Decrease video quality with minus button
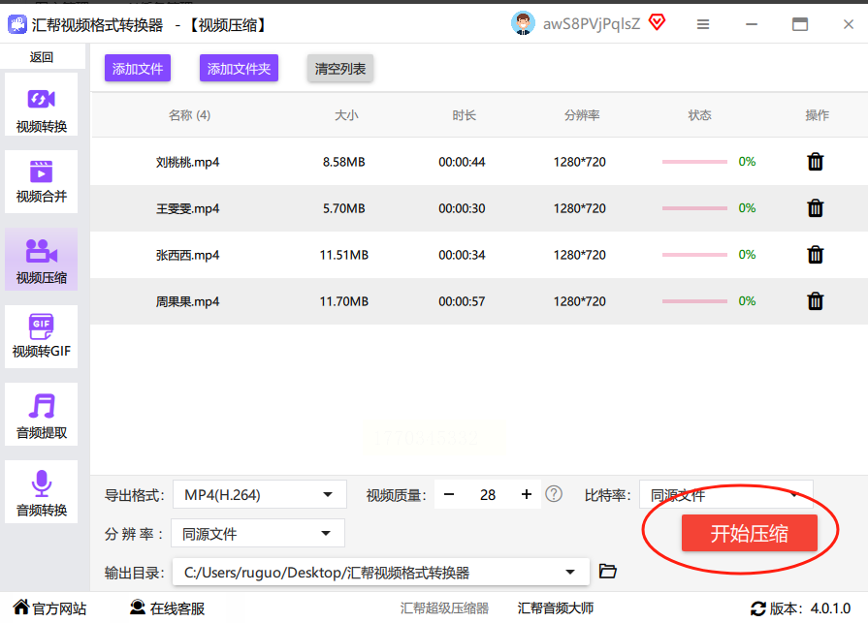Screen dimensions: 868x623 click(449, 494)
